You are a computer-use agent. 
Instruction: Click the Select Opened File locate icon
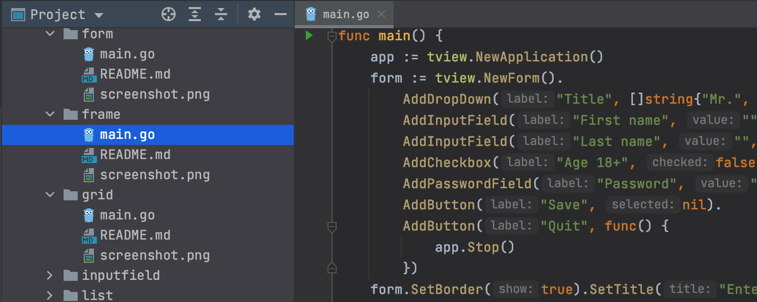[x=169, y=15]
